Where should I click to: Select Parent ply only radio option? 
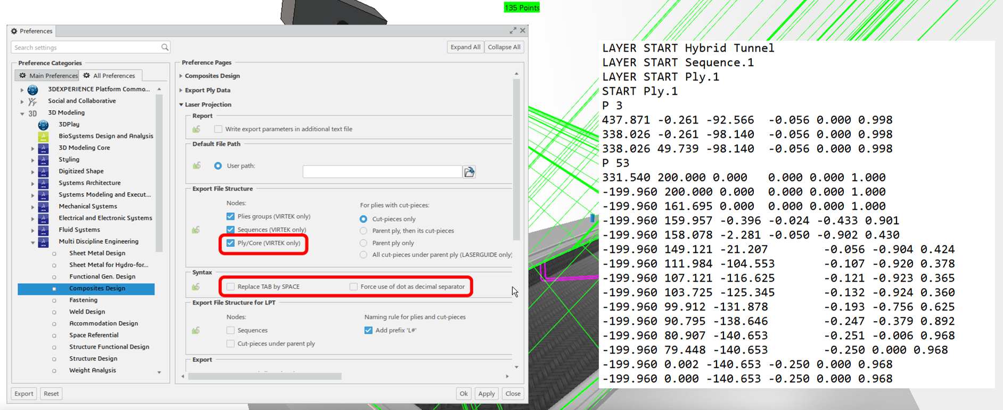coord(364,243)
